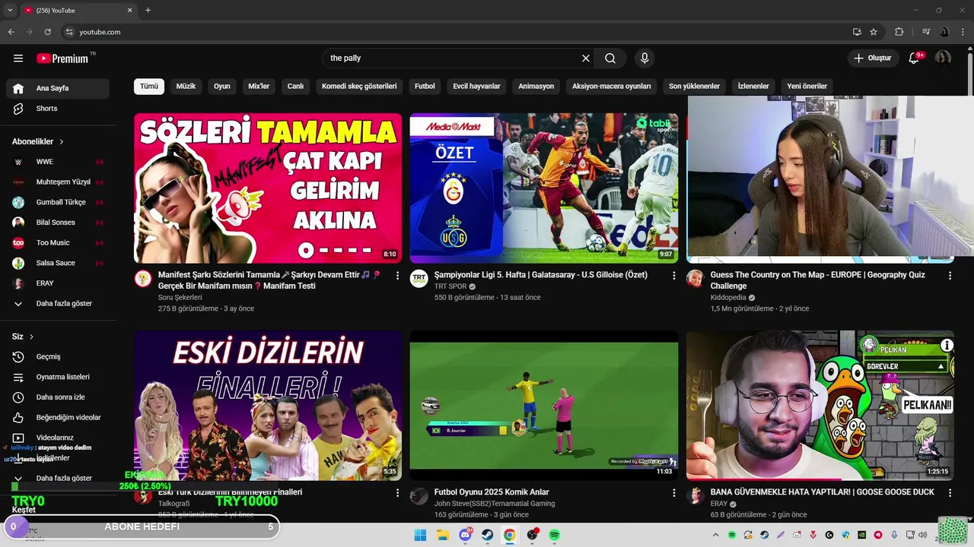The width and height of the screenshot is (974, 547).
Task: Bookmark this page with the star icon
Action: (874, 32)
